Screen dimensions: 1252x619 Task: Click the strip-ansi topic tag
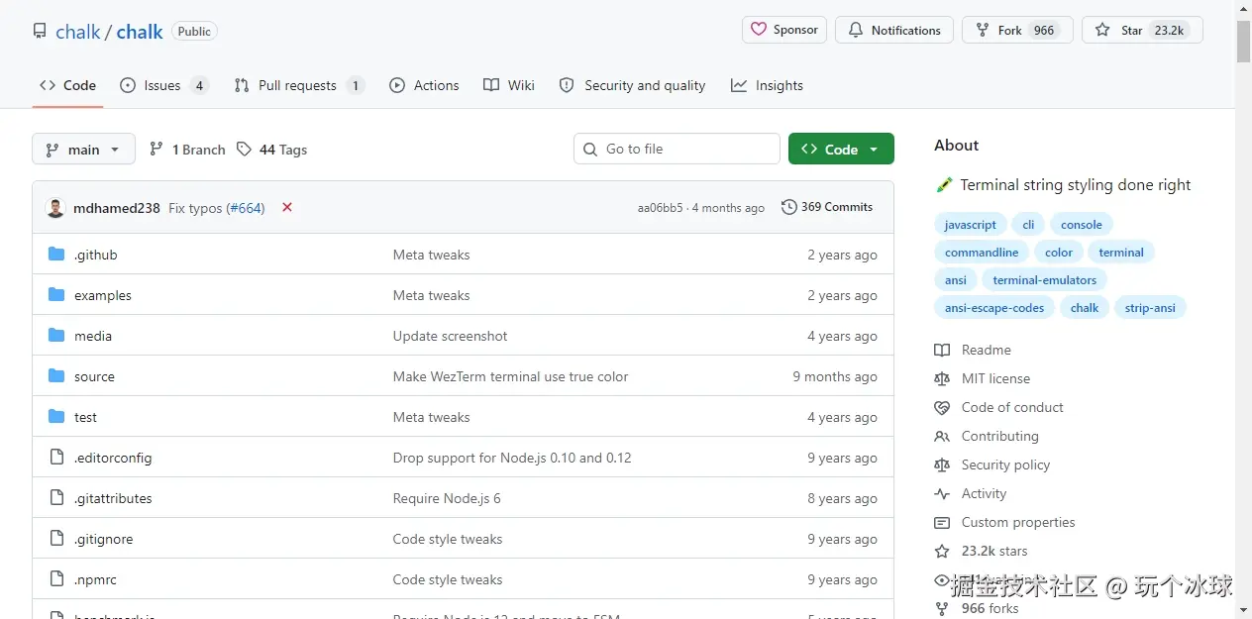pos(1150,308)
